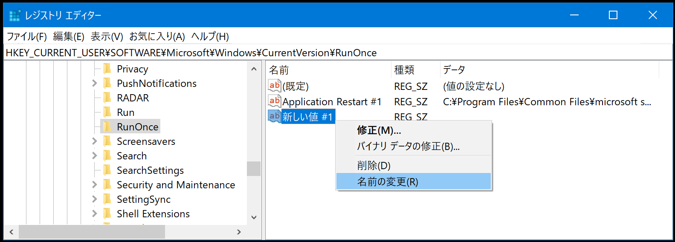The height and width of the screenshot is (242, 675).
Task: Maximize the Registry Editor window
Action: pos(613,15)
